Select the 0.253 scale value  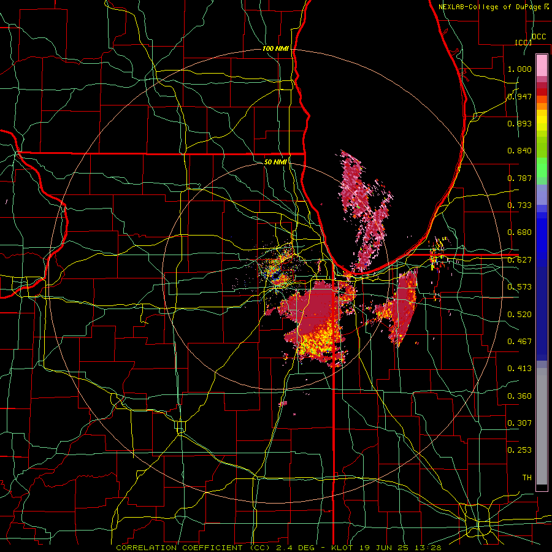(519, 450)
